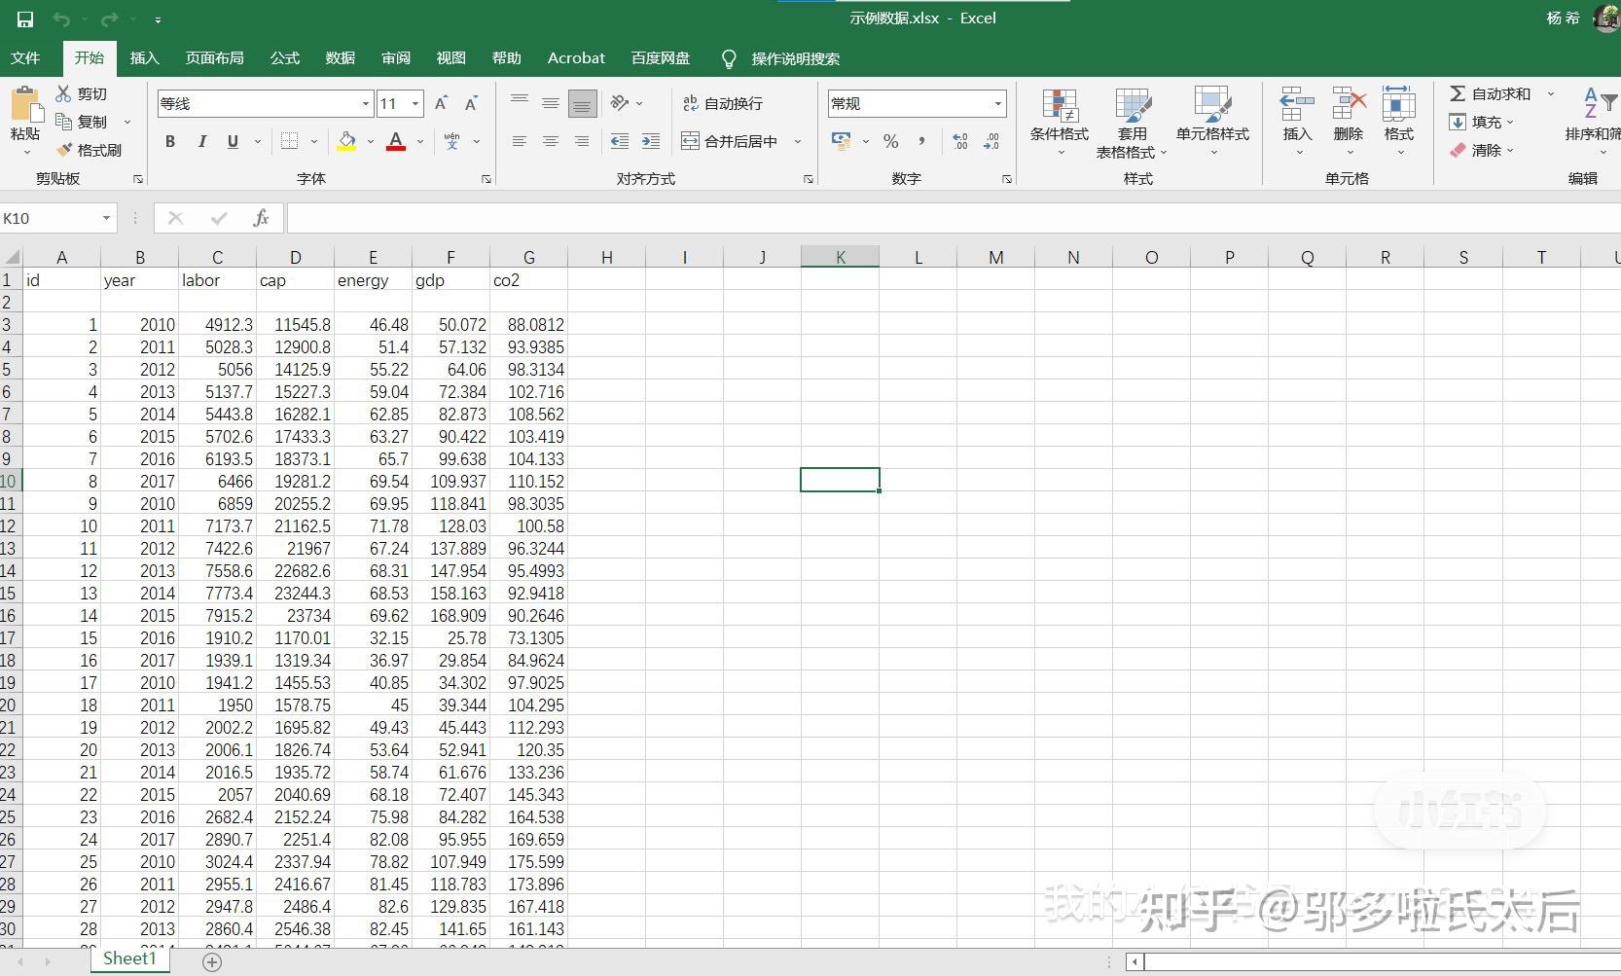The image size is (1621, 976).
Task: Open the number format dropdown showing 常规
Action: 996,103
